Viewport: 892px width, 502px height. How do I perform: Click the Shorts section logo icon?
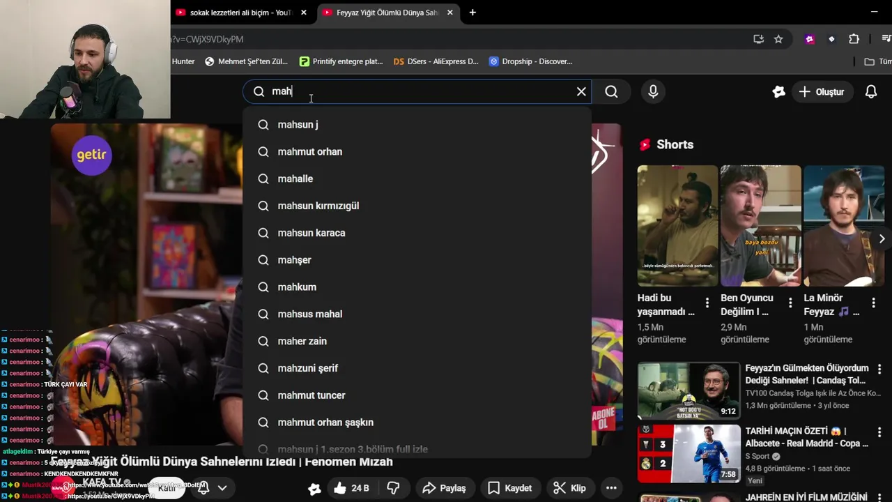pos(645,144)
